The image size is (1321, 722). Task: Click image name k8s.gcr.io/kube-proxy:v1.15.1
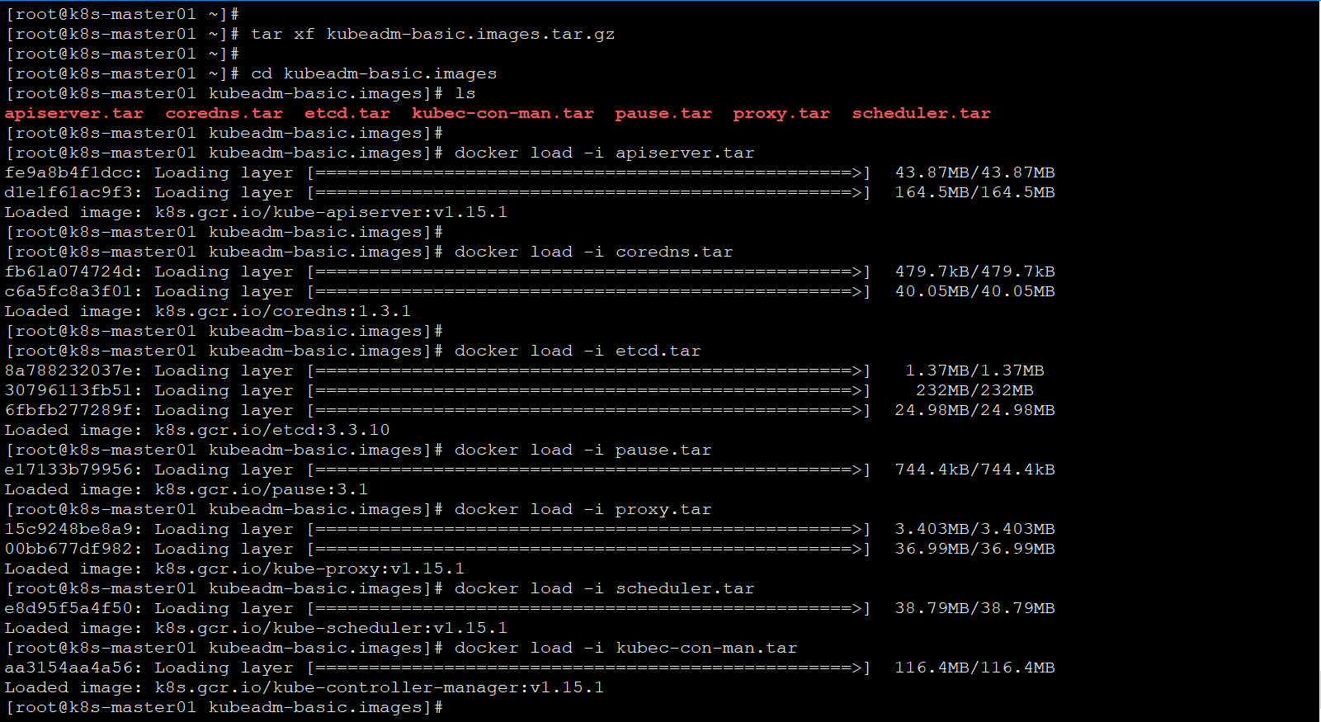tap(310, 569)
